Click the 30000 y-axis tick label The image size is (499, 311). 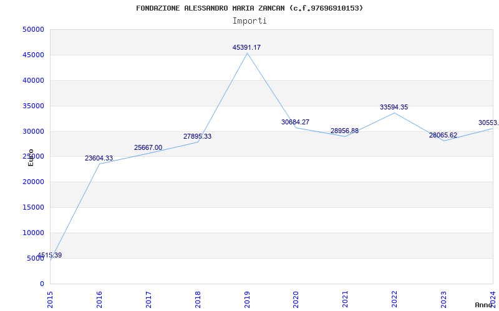tap(34, 131)
